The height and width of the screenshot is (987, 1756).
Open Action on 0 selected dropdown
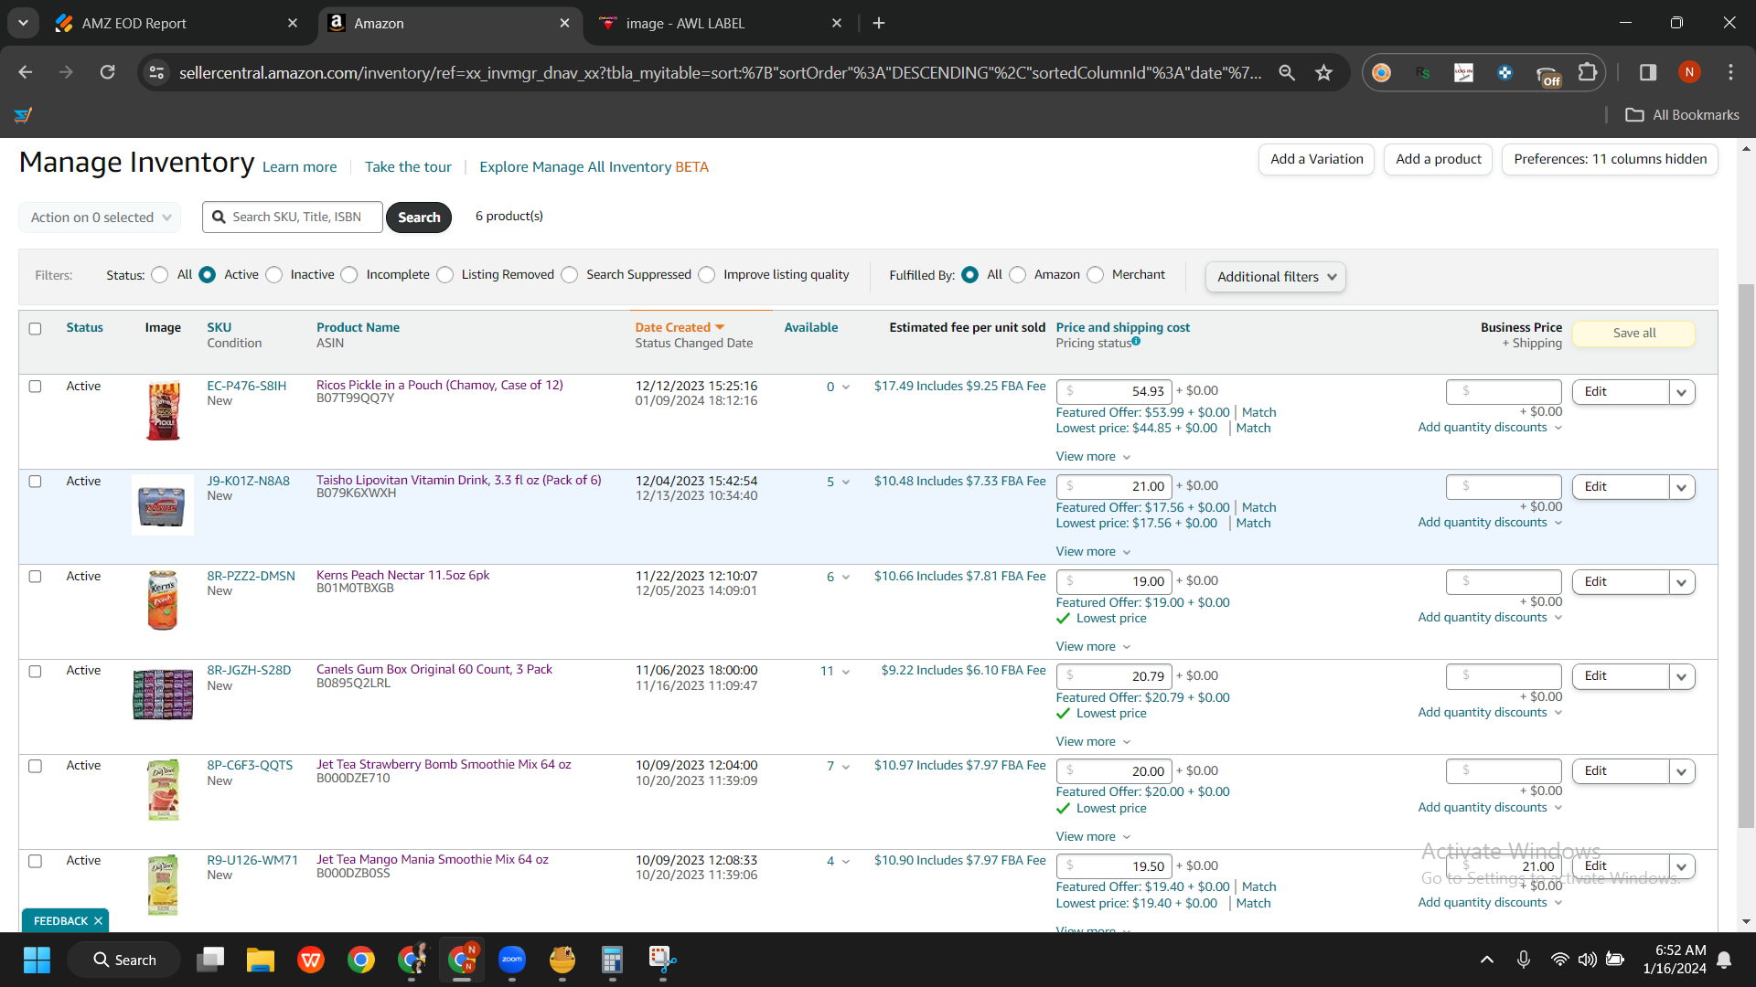point(100,218)
